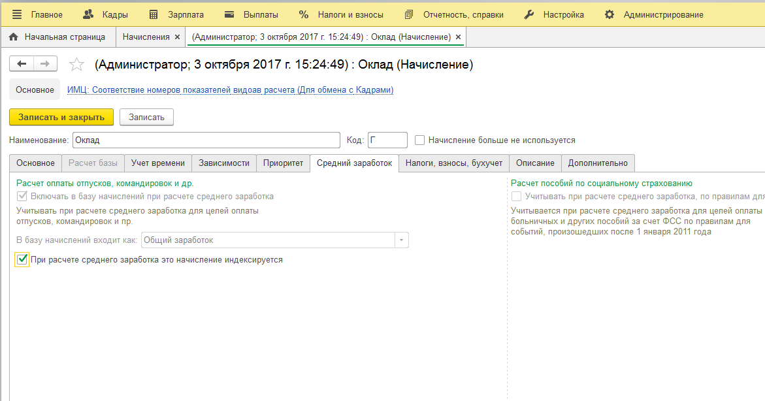Open the ИМЦ Соответствие номеров показателей link
Viewport: 765px width, 401px height.
click(230, 90)
